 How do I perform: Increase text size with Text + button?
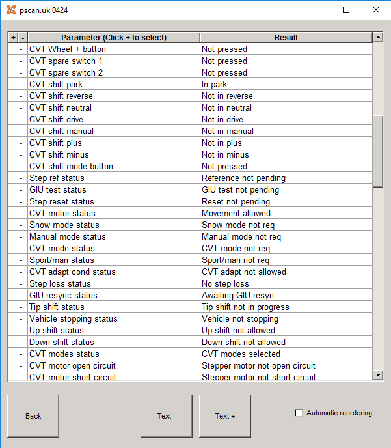coord(225,416)
